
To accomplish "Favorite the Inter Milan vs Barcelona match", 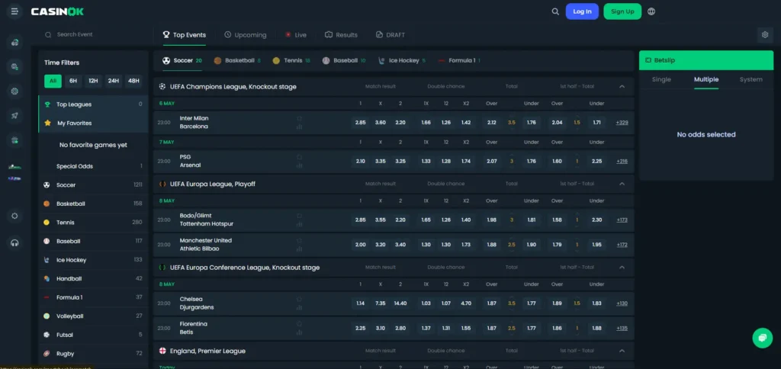I will point(299,118).
